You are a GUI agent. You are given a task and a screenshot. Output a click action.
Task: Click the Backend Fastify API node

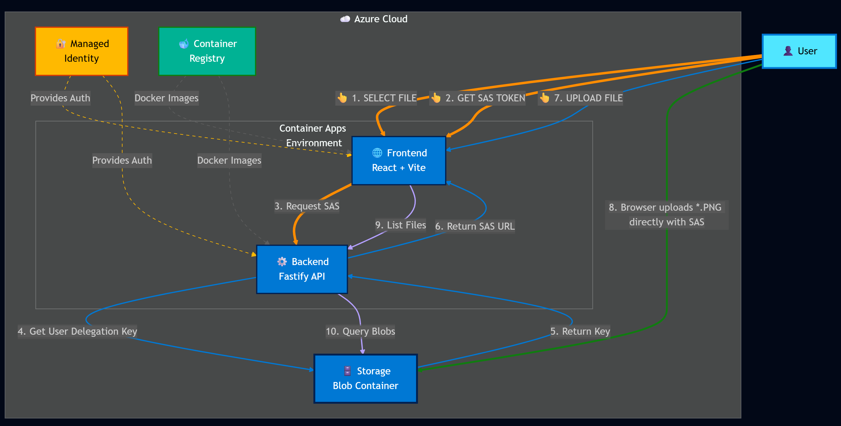click(x=302, y=269)
